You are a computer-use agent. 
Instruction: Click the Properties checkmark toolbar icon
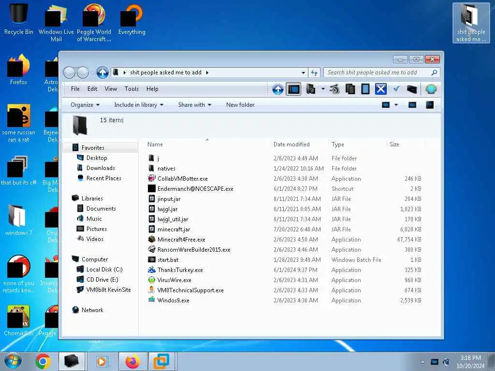(x=396, y=89)
